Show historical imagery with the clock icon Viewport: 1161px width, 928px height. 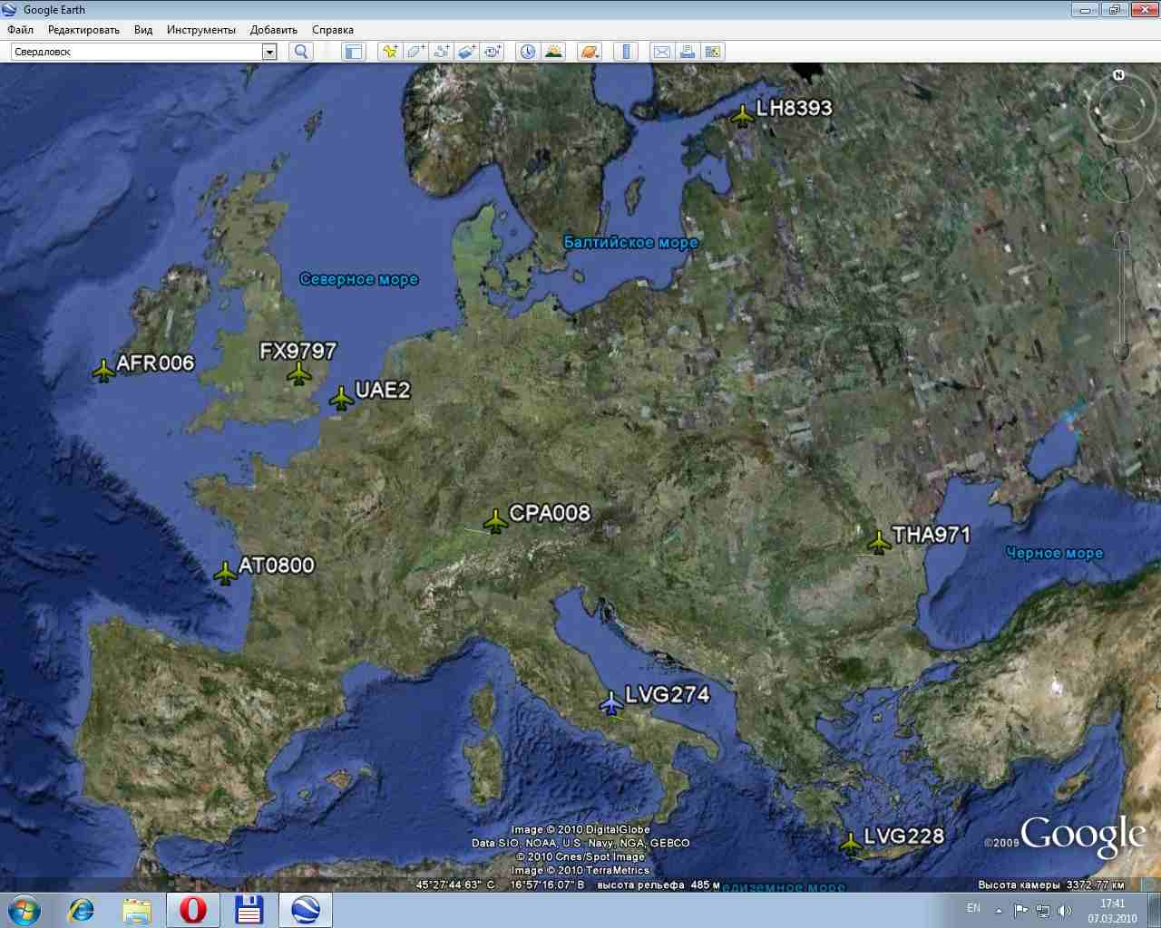coord(527,52)
